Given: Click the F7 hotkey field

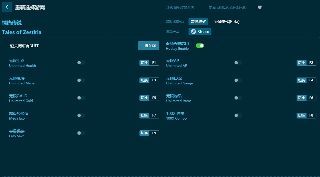Looking at the screenshot, I should [154, 115].
